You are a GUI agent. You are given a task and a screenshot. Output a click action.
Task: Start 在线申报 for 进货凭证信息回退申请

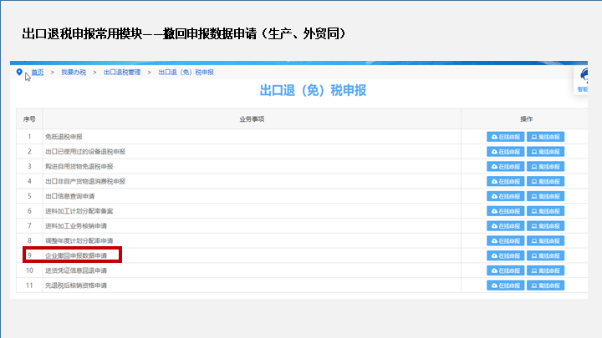[x=505, y=270]
